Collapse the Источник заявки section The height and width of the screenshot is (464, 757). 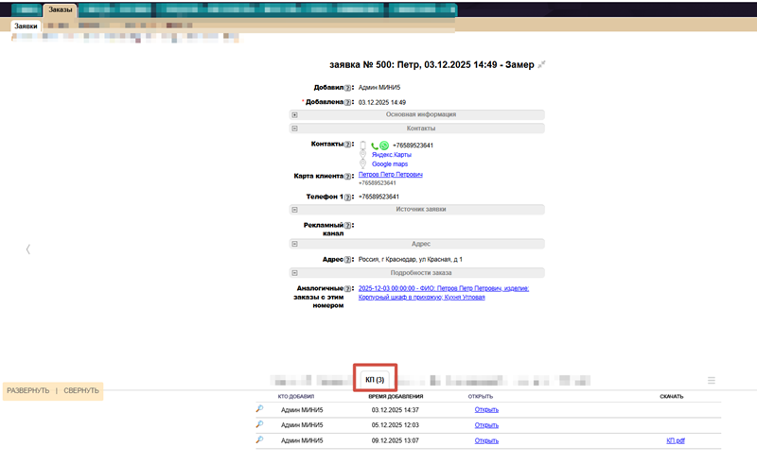[x=295, y=210]
